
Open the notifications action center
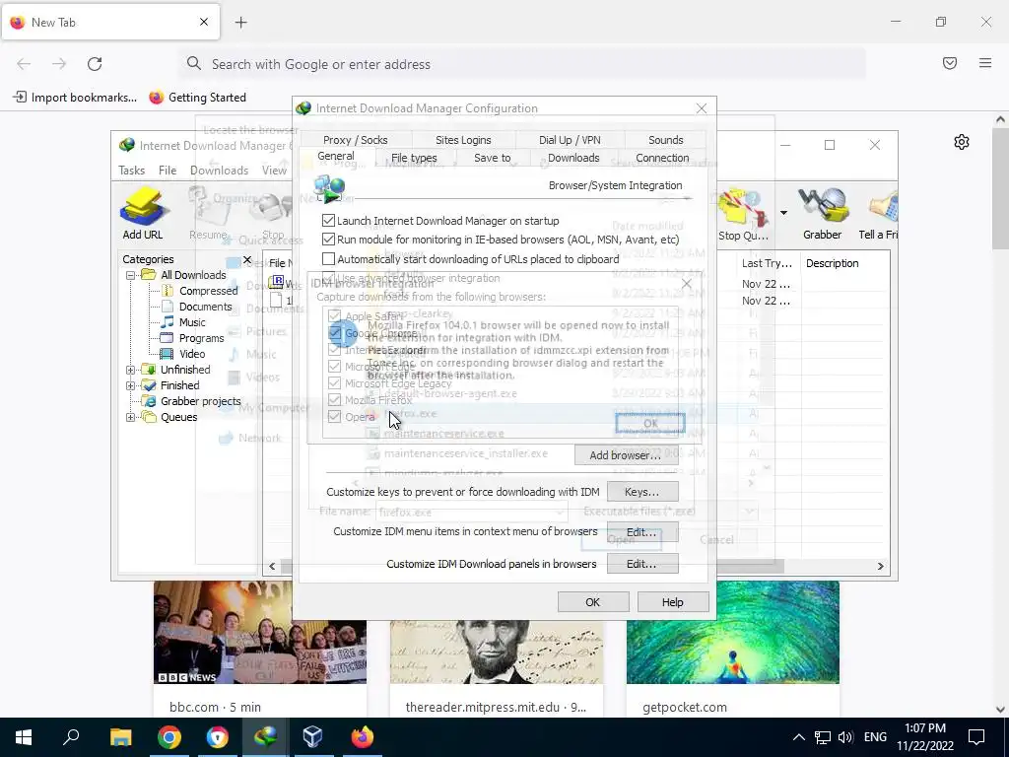(976, 737)
